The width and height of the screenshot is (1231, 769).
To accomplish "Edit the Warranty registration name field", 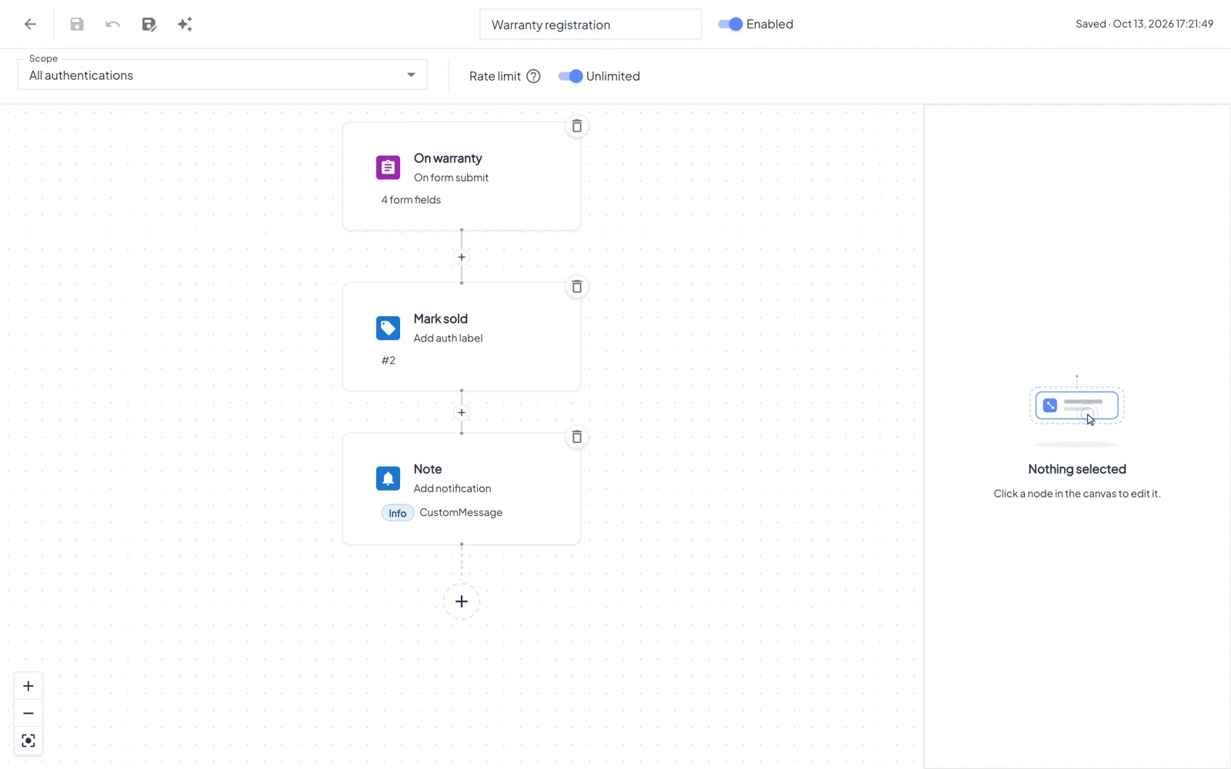I will [590, 25].
